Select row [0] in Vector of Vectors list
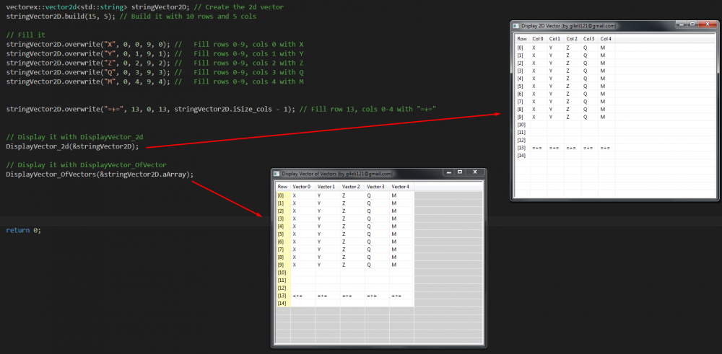722x354 pixels. [281, 195]
